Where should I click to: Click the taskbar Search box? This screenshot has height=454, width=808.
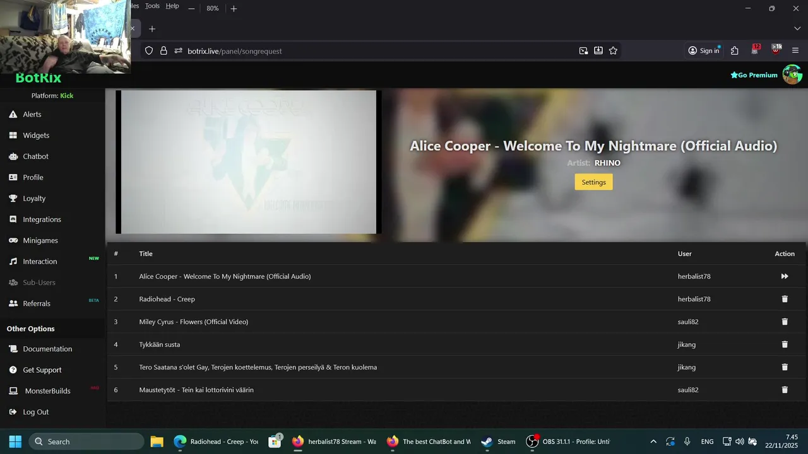tap(86, 441)
